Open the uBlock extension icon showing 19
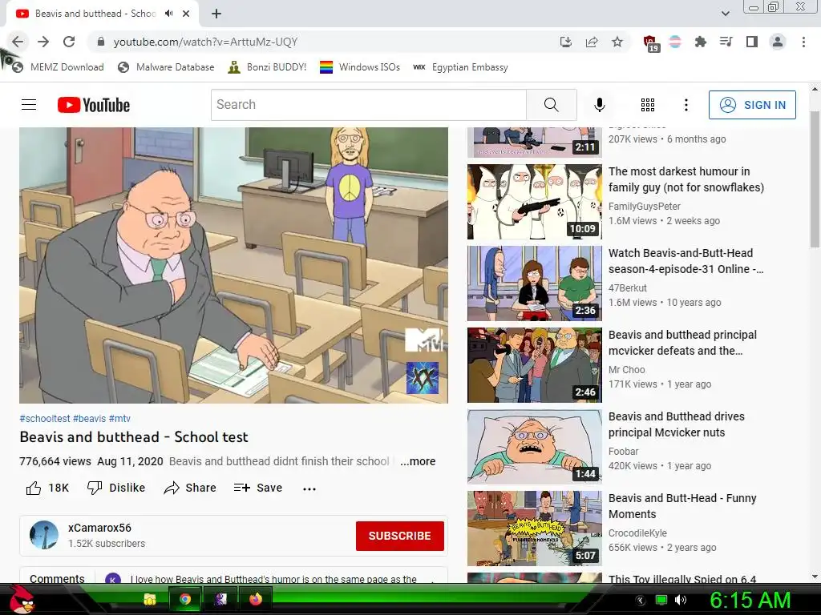821x615 pixels. point(651,43)
